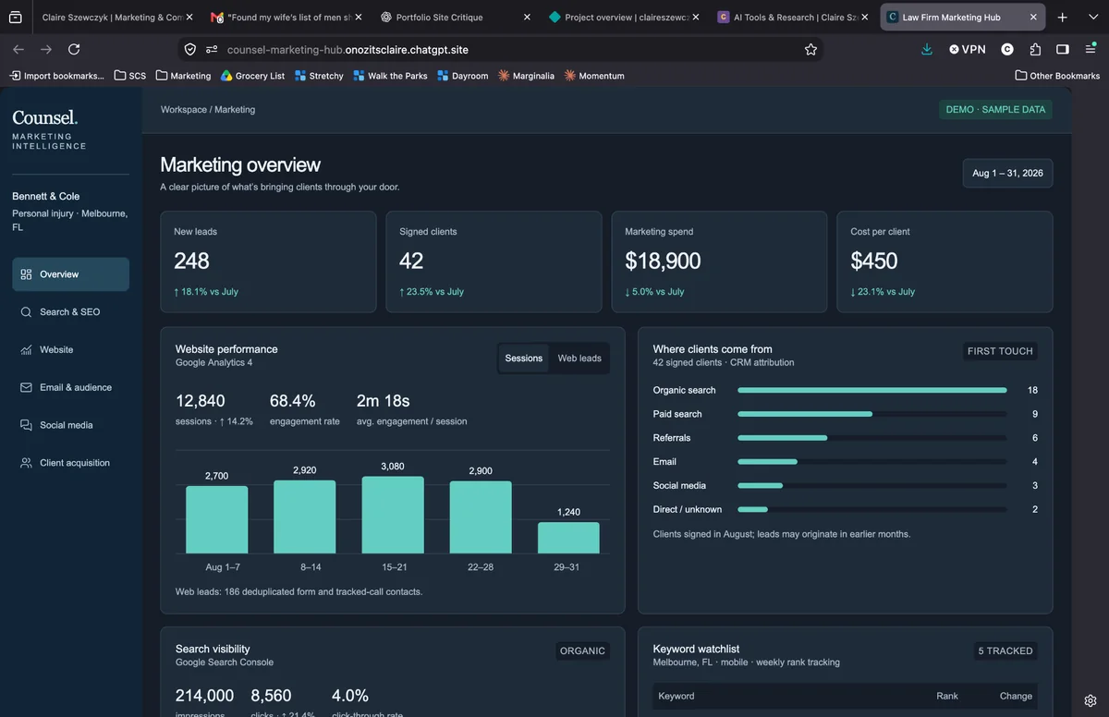Click the Workspace / Marketing breadcrumb
The image size is (1109, 717).
pyautogui.click(x=208, y=109)
